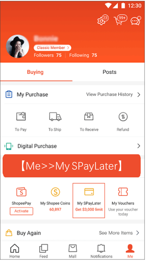Open My Vouchers ticket icon
Viewport: 147px width, 261px height.
click(x=123, y=192)
